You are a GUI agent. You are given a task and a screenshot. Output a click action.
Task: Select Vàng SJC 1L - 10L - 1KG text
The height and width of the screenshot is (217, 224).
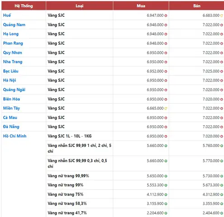pos(70,136)
